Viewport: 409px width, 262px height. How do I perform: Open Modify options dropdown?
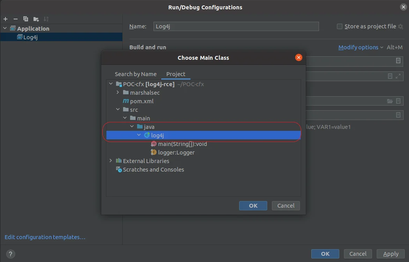pos(361,47)
